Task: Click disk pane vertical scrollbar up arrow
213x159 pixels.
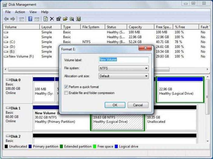Action: point(208,77)
